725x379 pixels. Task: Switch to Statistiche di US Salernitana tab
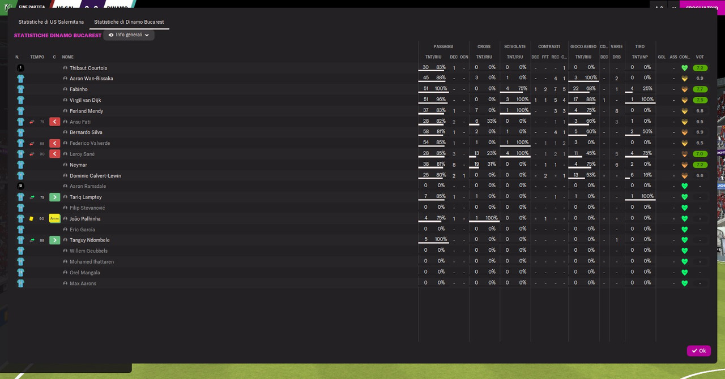tap(51, 22)
